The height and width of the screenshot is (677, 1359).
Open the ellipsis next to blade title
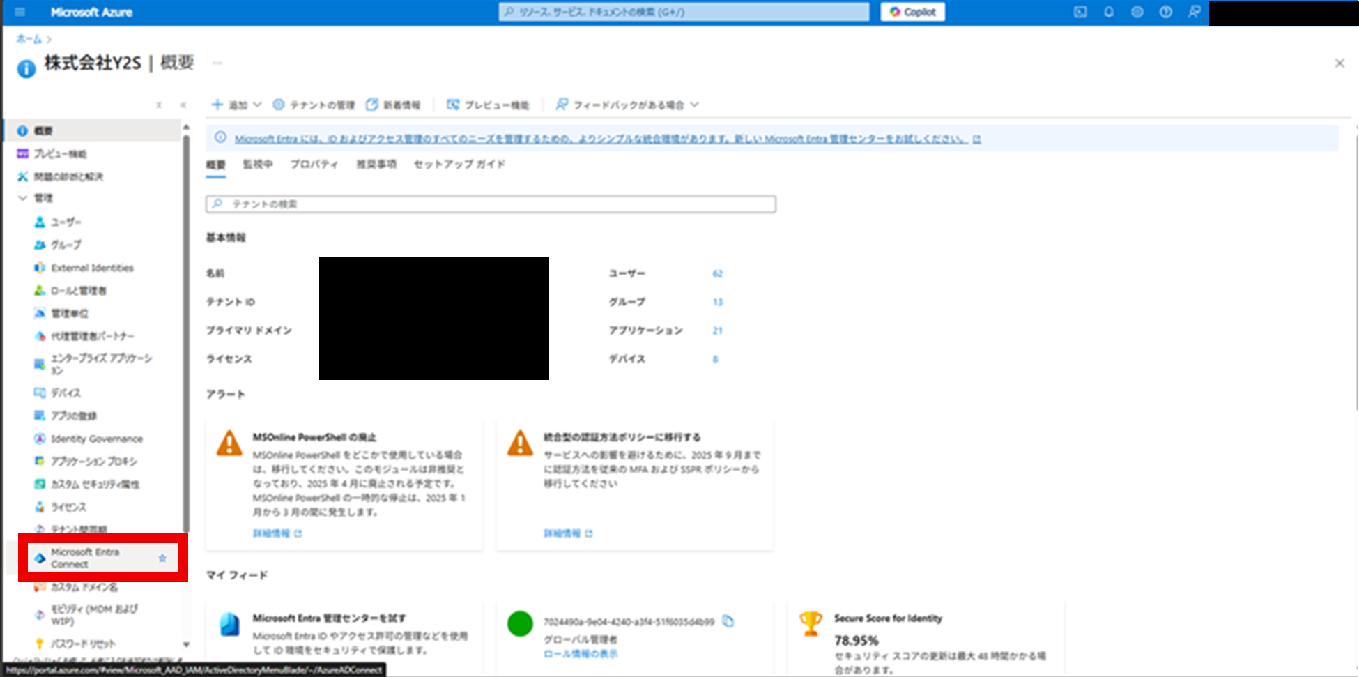pyautogui.click(x=217, y=63)
